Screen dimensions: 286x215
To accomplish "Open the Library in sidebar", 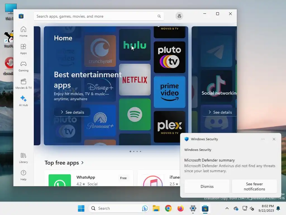I will (x=23, y=158).
